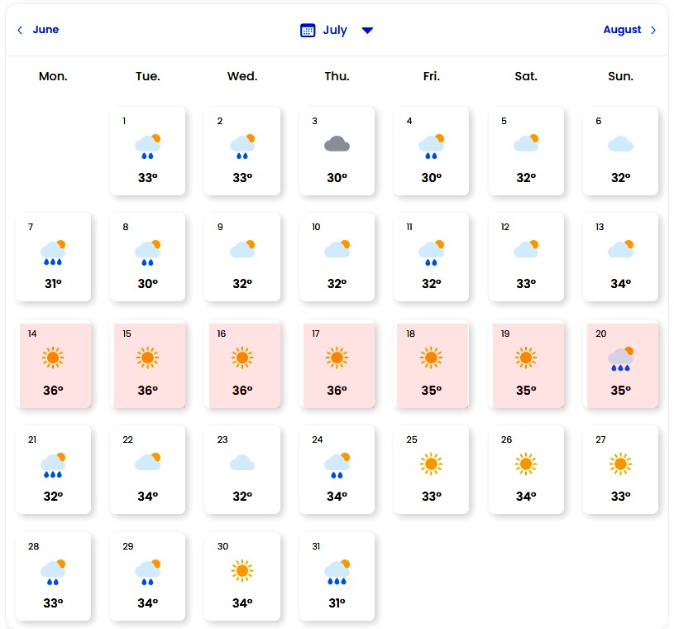Select the highlighted July 17 card

337,364
